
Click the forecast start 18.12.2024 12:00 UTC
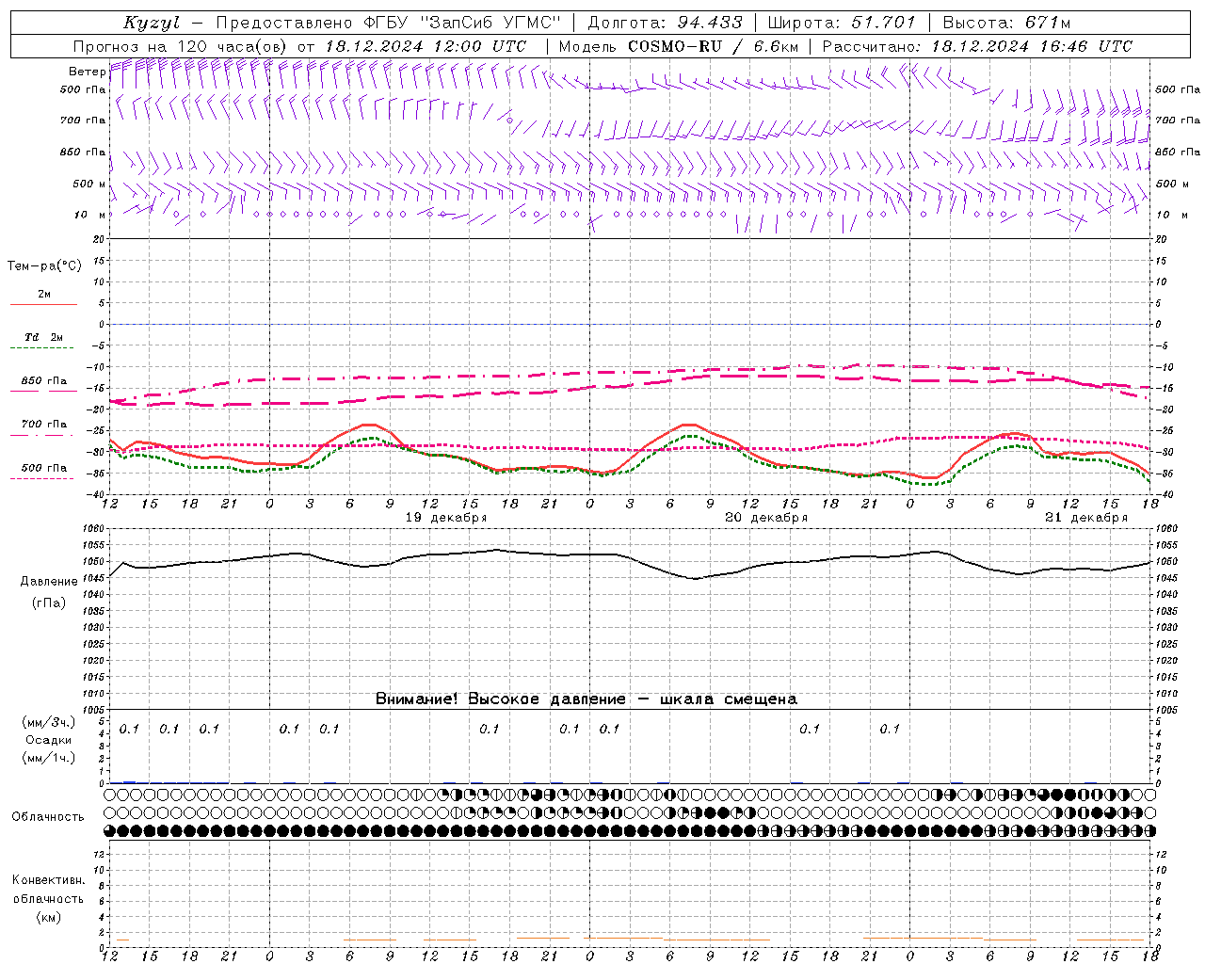click(426, 46)
